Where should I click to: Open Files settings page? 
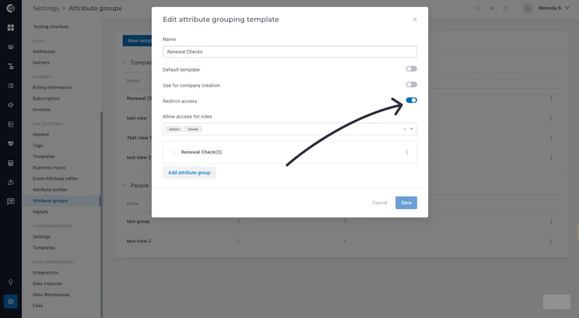point(38,306)
